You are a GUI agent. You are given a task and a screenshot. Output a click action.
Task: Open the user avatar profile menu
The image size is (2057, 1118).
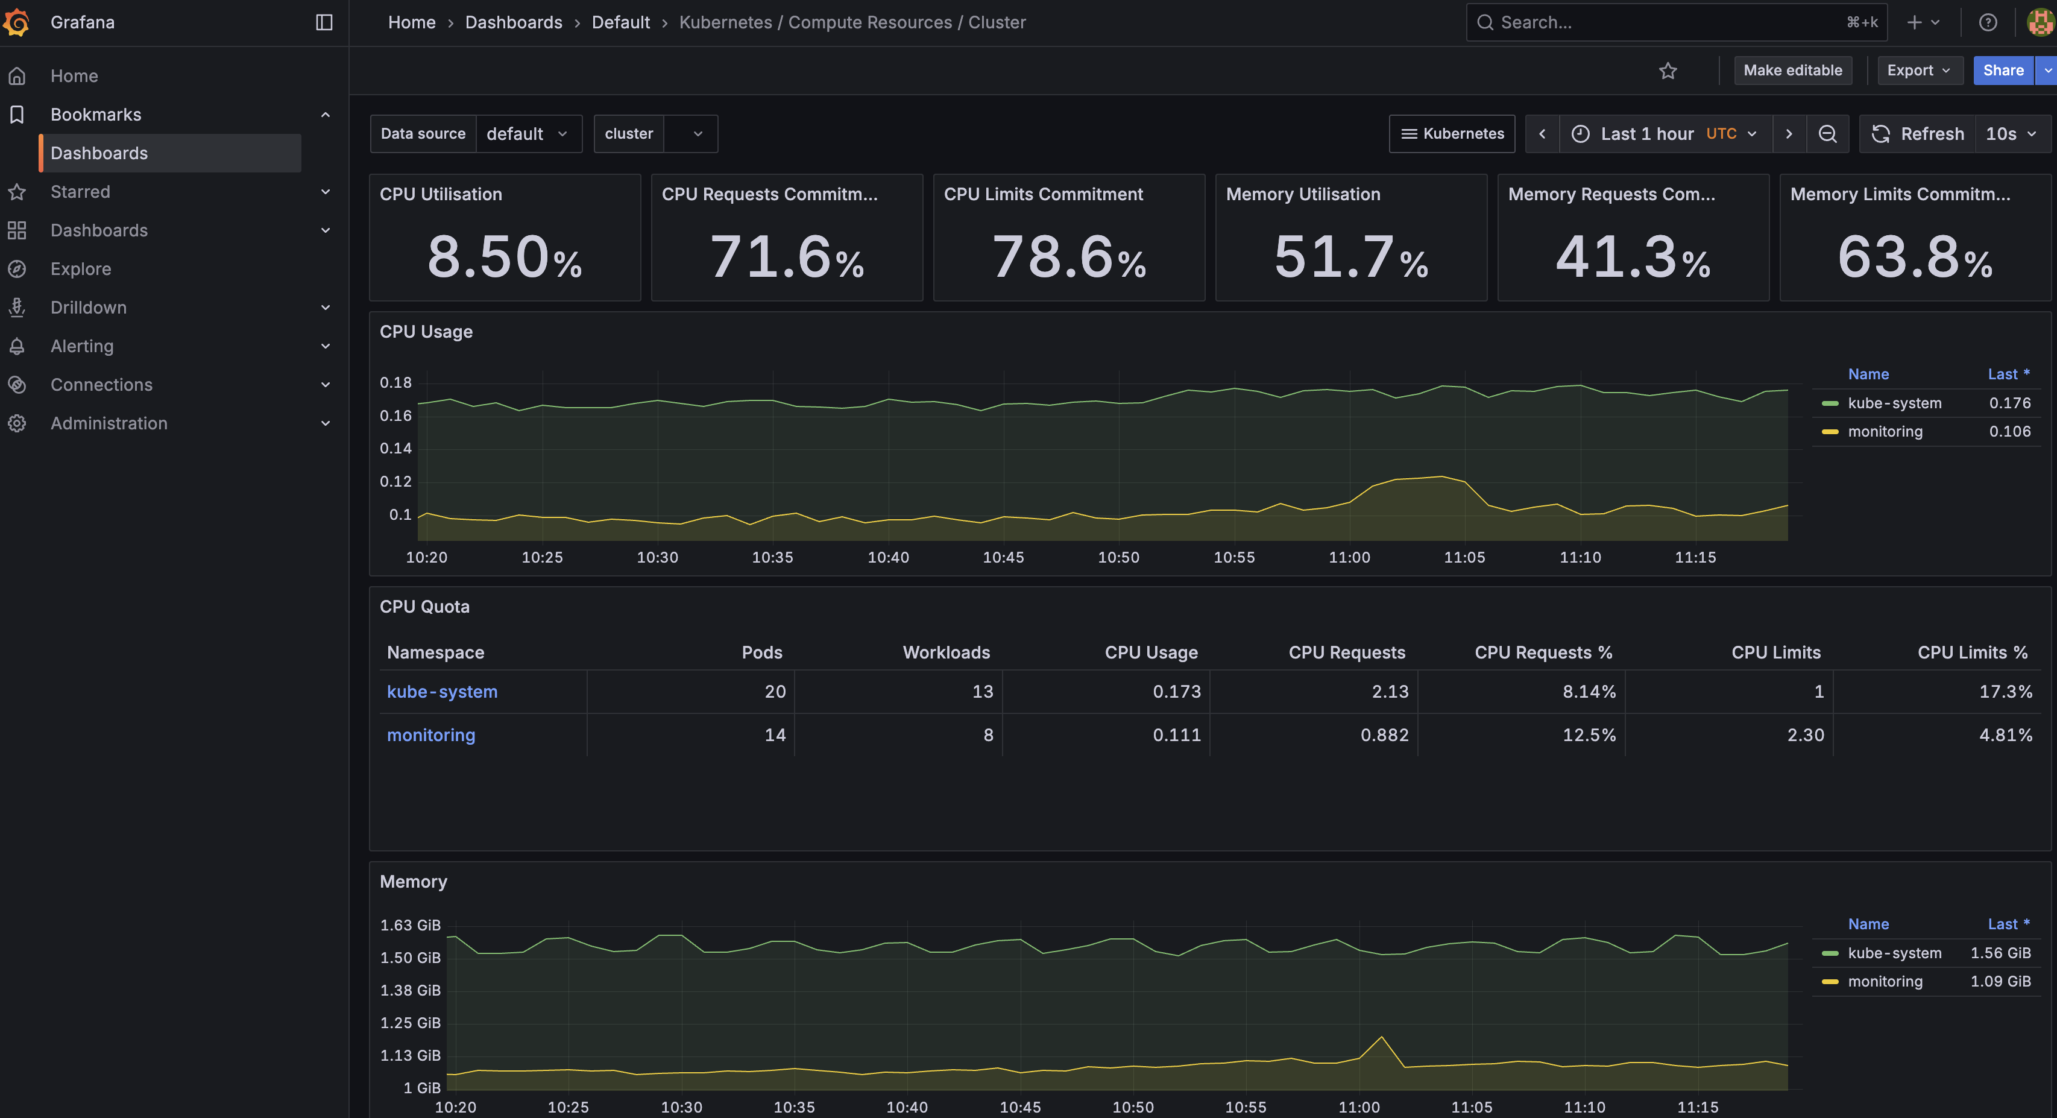2039,22
